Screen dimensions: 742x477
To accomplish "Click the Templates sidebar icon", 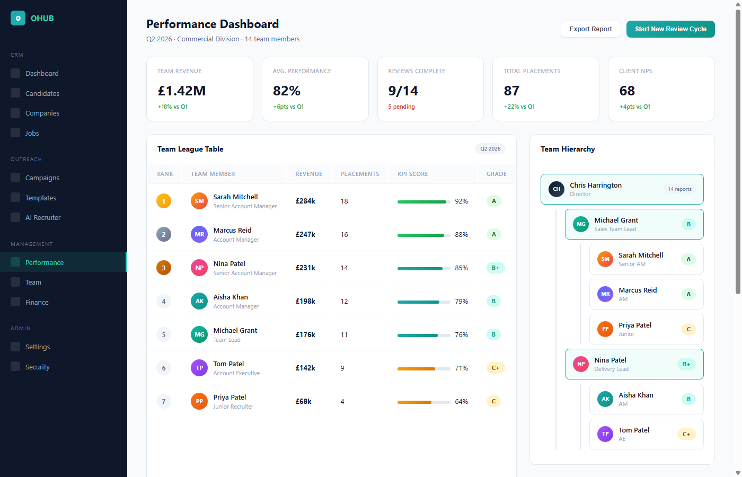I will coord(15,198).
